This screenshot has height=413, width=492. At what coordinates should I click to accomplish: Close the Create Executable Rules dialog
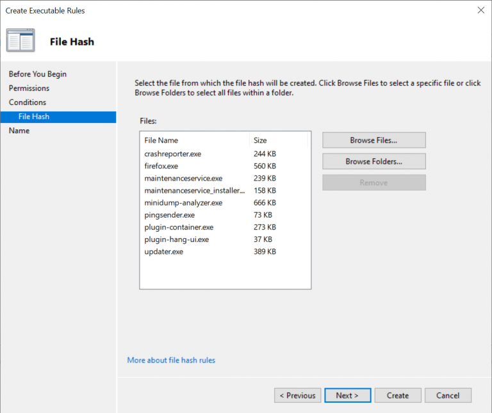[x=480, y=10]
